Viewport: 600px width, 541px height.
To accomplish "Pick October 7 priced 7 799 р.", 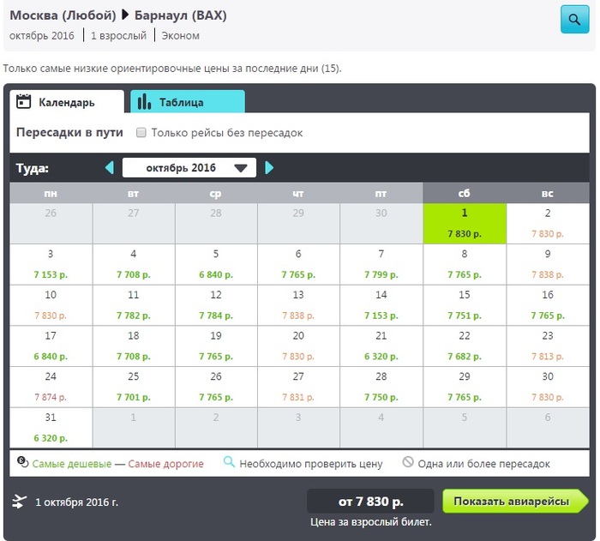I will 381,264.
